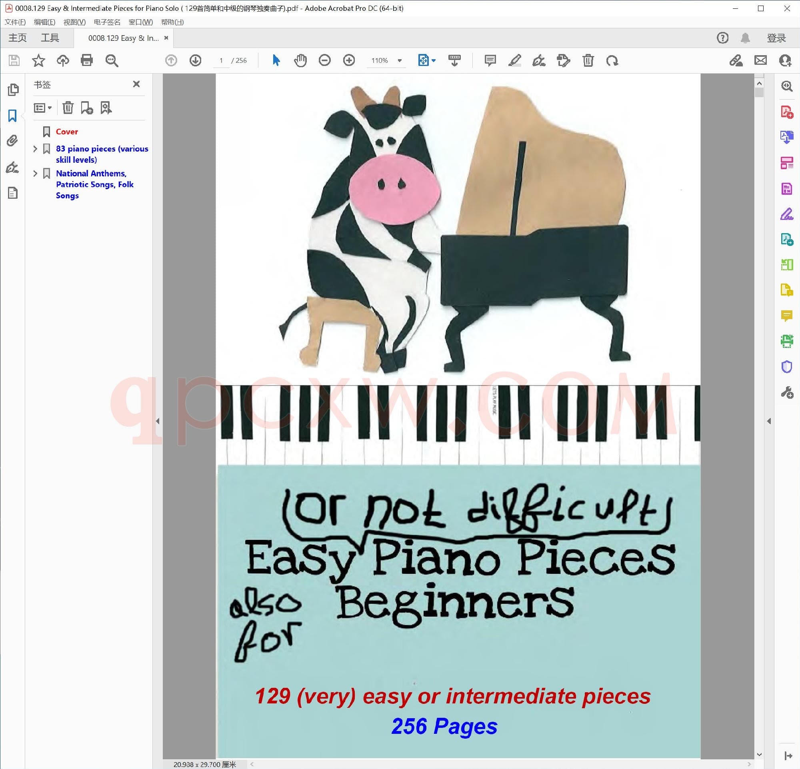
Task: Toggle the bookmarks panel sidebar icon
Action: coord(13,116)
